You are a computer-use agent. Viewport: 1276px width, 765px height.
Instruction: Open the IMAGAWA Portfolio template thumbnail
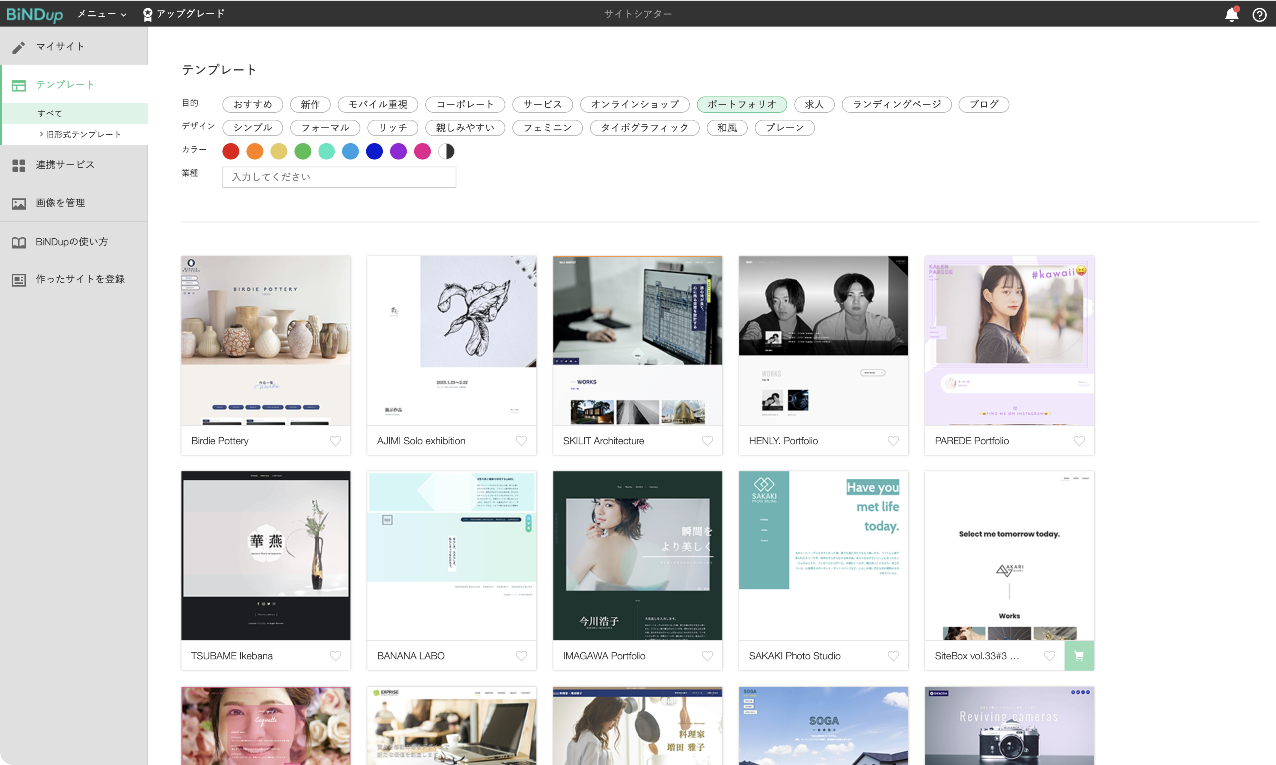pyautogui.click(x=638, y=556)
